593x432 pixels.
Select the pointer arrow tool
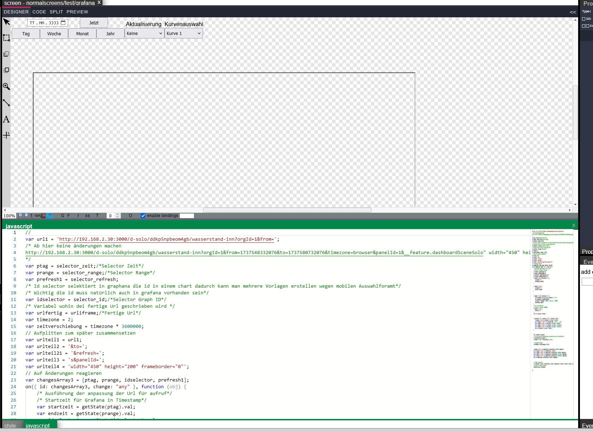(x=6, y=22)
